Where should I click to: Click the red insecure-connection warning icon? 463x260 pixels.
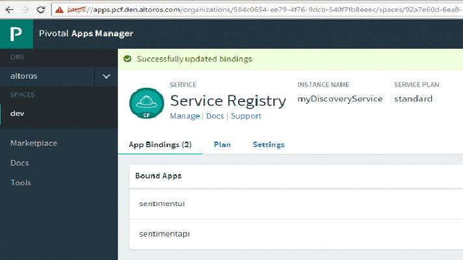click(x=59, y=10)
